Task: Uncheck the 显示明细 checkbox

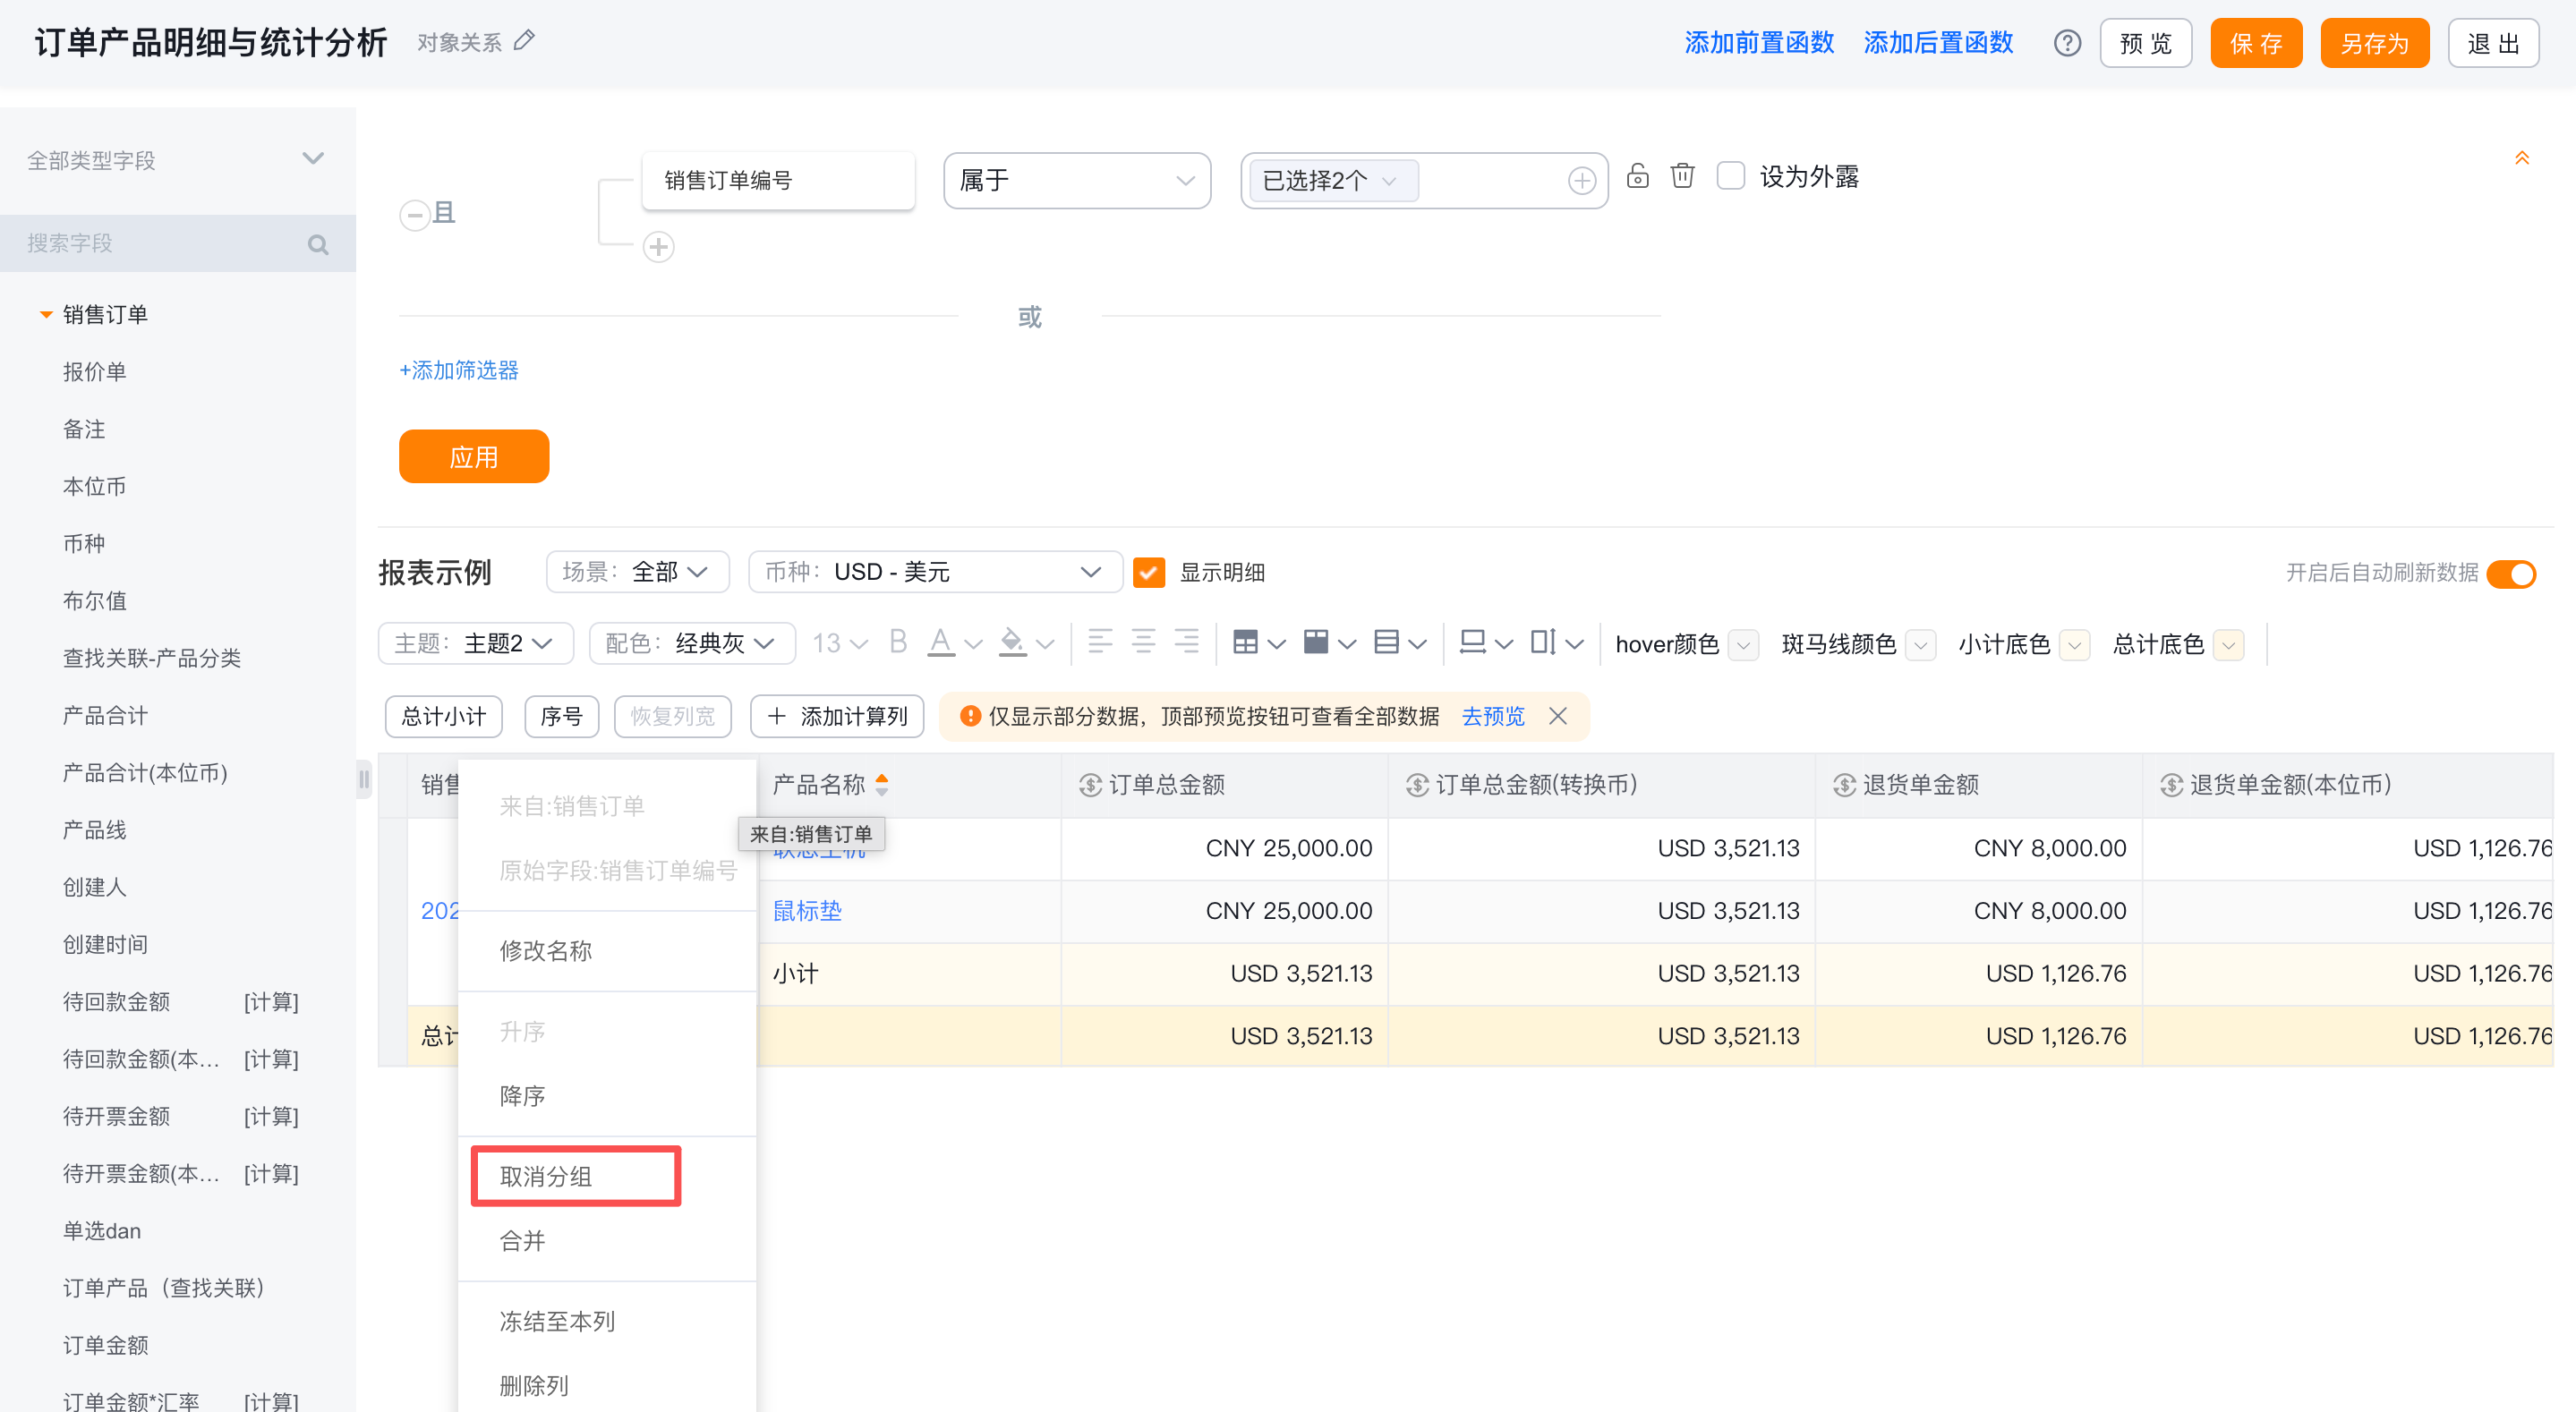Action: point(1149,572)
